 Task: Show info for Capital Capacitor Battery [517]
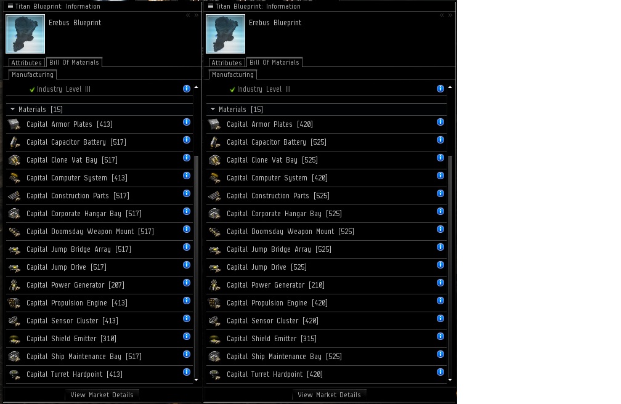pyautogui.click(x=187, y=140)
